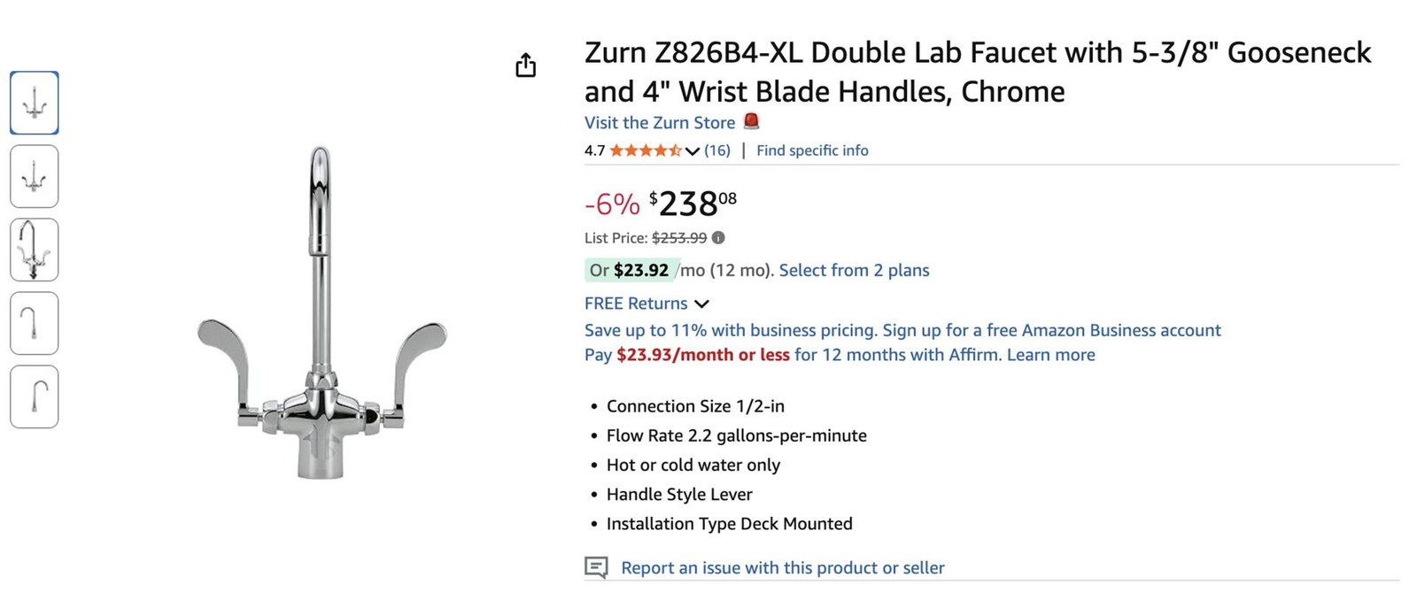
Task: Select the fourth gooseneck spout thumbnail
Action: pyautogui.click(x=35, y=323)
